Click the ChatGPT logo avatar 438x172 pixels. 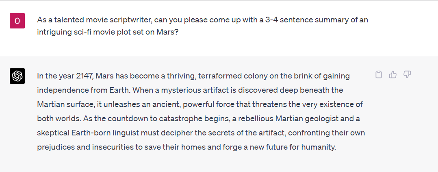[17, 76]
